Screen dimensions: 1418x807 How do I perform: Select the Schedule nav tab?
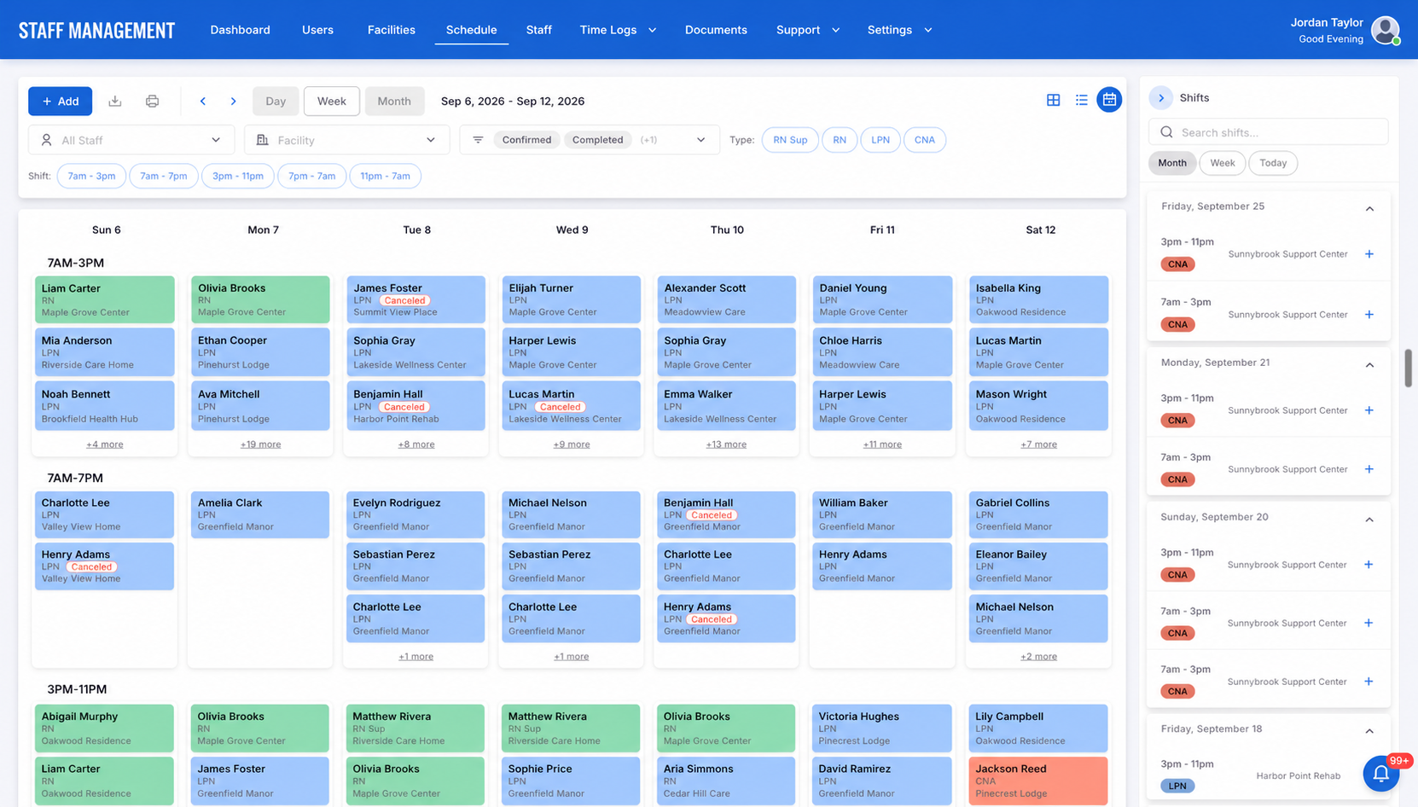pyautogui.click(x=471, y=30)
